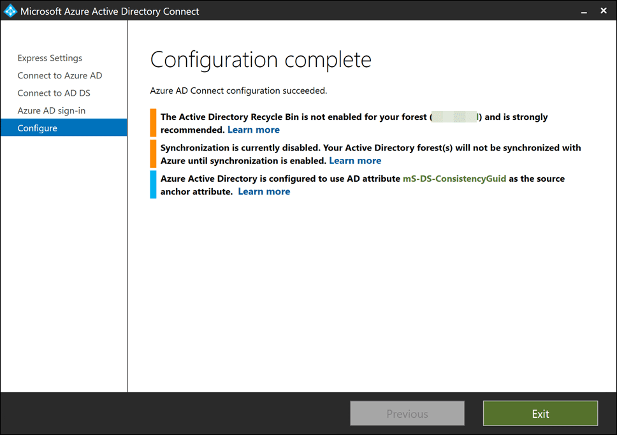Click the orange bar beside synchronization warning
617x435 pixels.
pos(153,154)
